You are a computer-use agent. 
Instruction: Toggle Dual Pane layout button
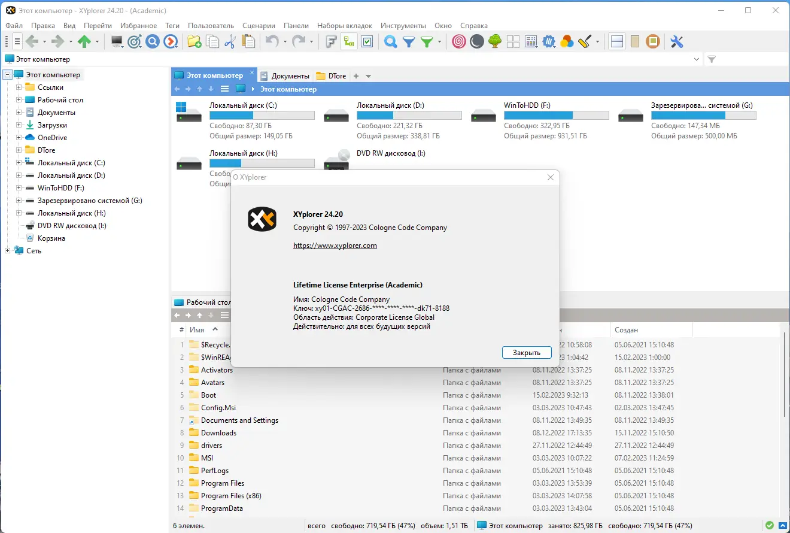click(617, 41)
